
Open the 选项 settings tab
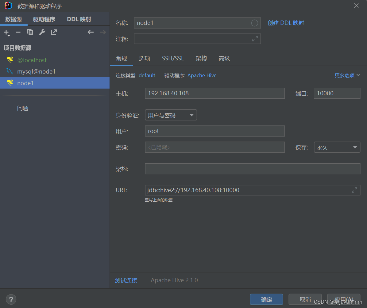tap(145, 58)
